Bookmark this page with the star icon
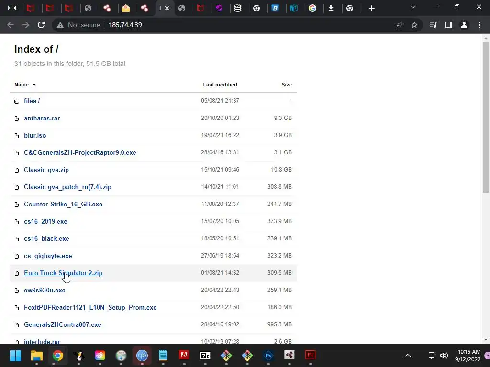The height and width of the screenshot is (367, 490). coord(414,25)
